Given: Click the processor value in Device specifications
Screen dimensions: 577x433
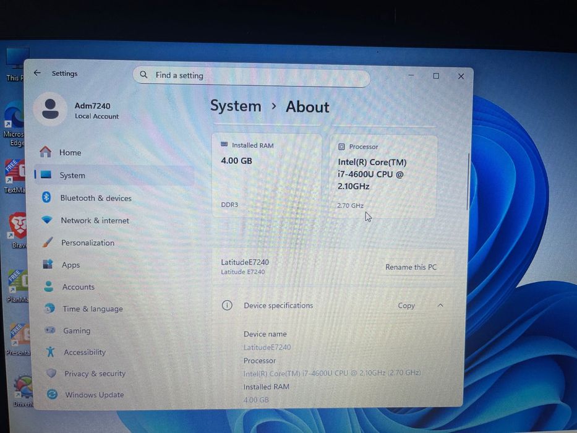Looking at the screenshot, I should pos(332,373).
